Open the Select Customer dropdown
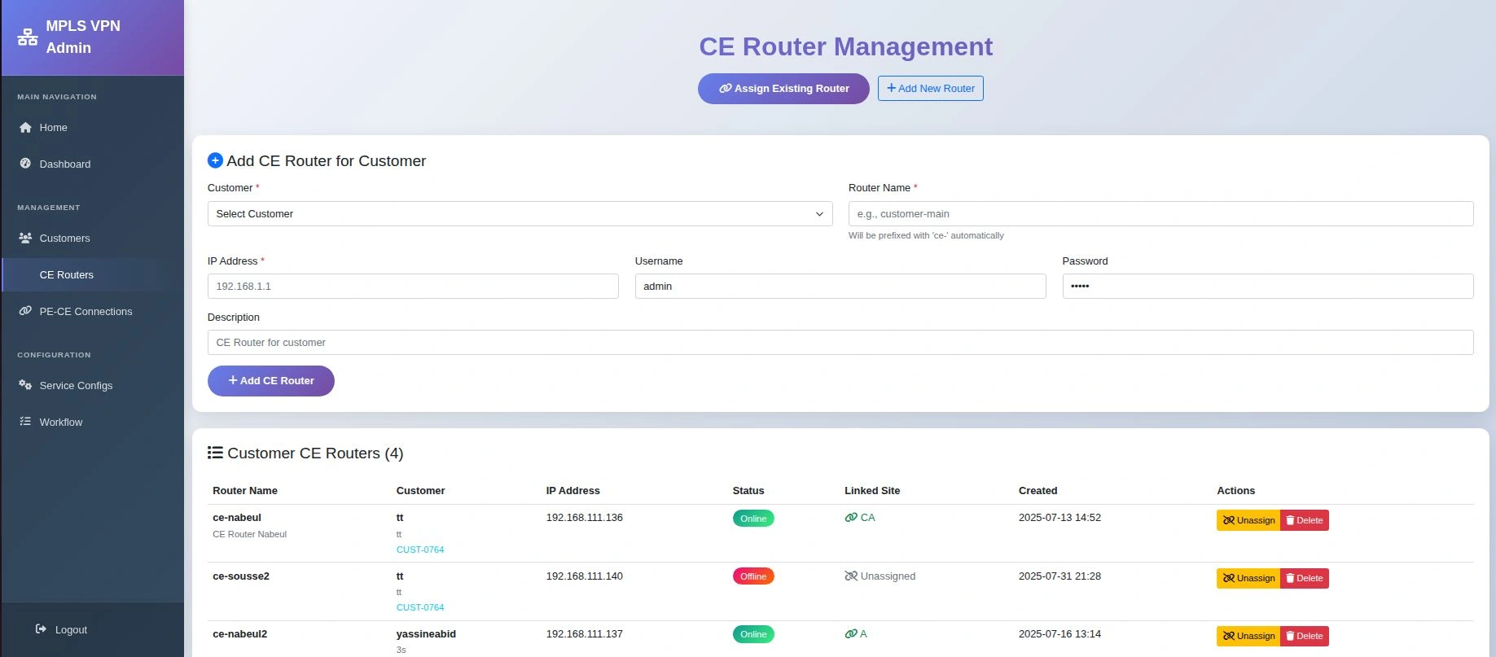 [x=520, y=213]
